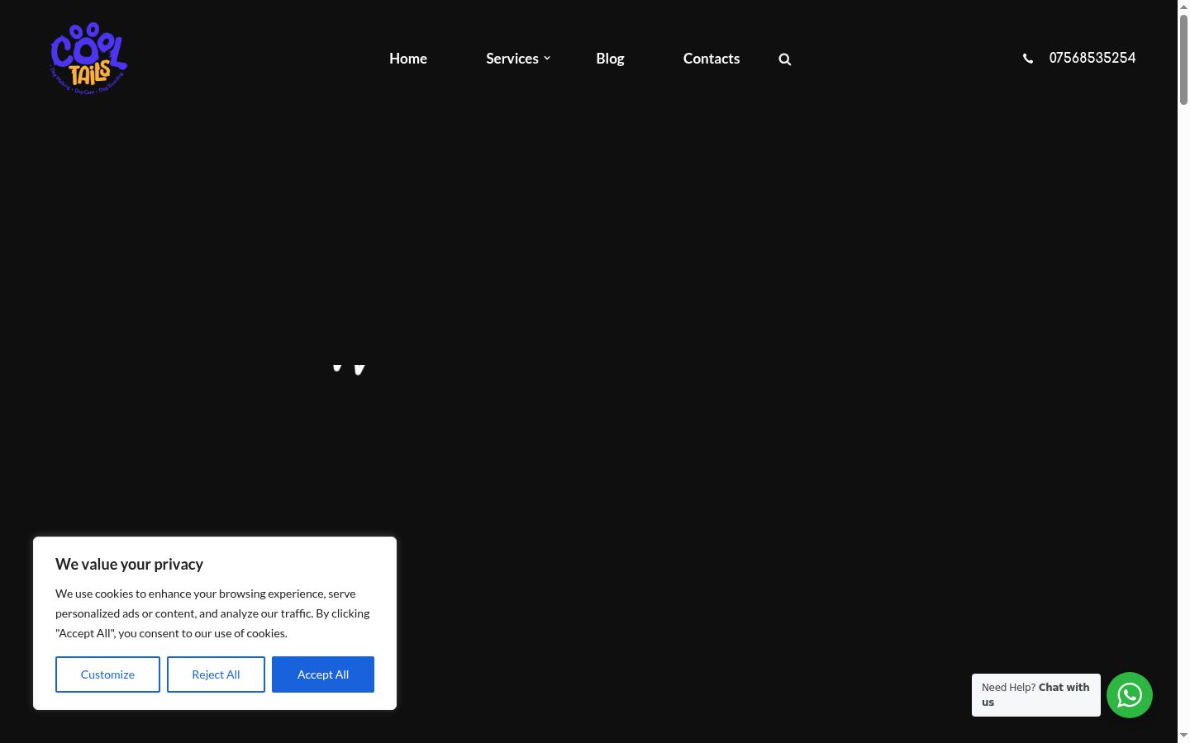This screenshot has width=1190, height=743.
Task: Click the 'Need Help? Chat with us' bubble
Action: coord(1036,695)
